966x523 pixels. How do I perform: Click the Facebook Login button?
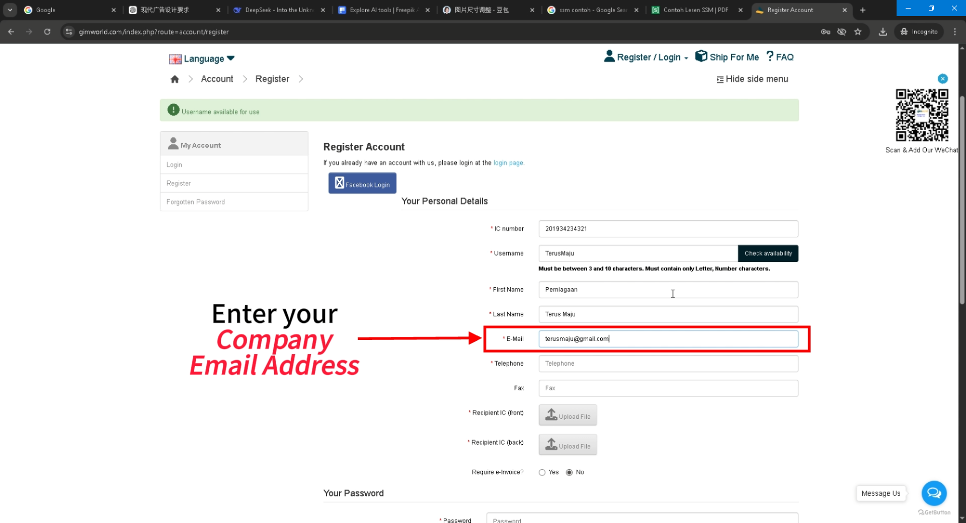coord(362,184)
